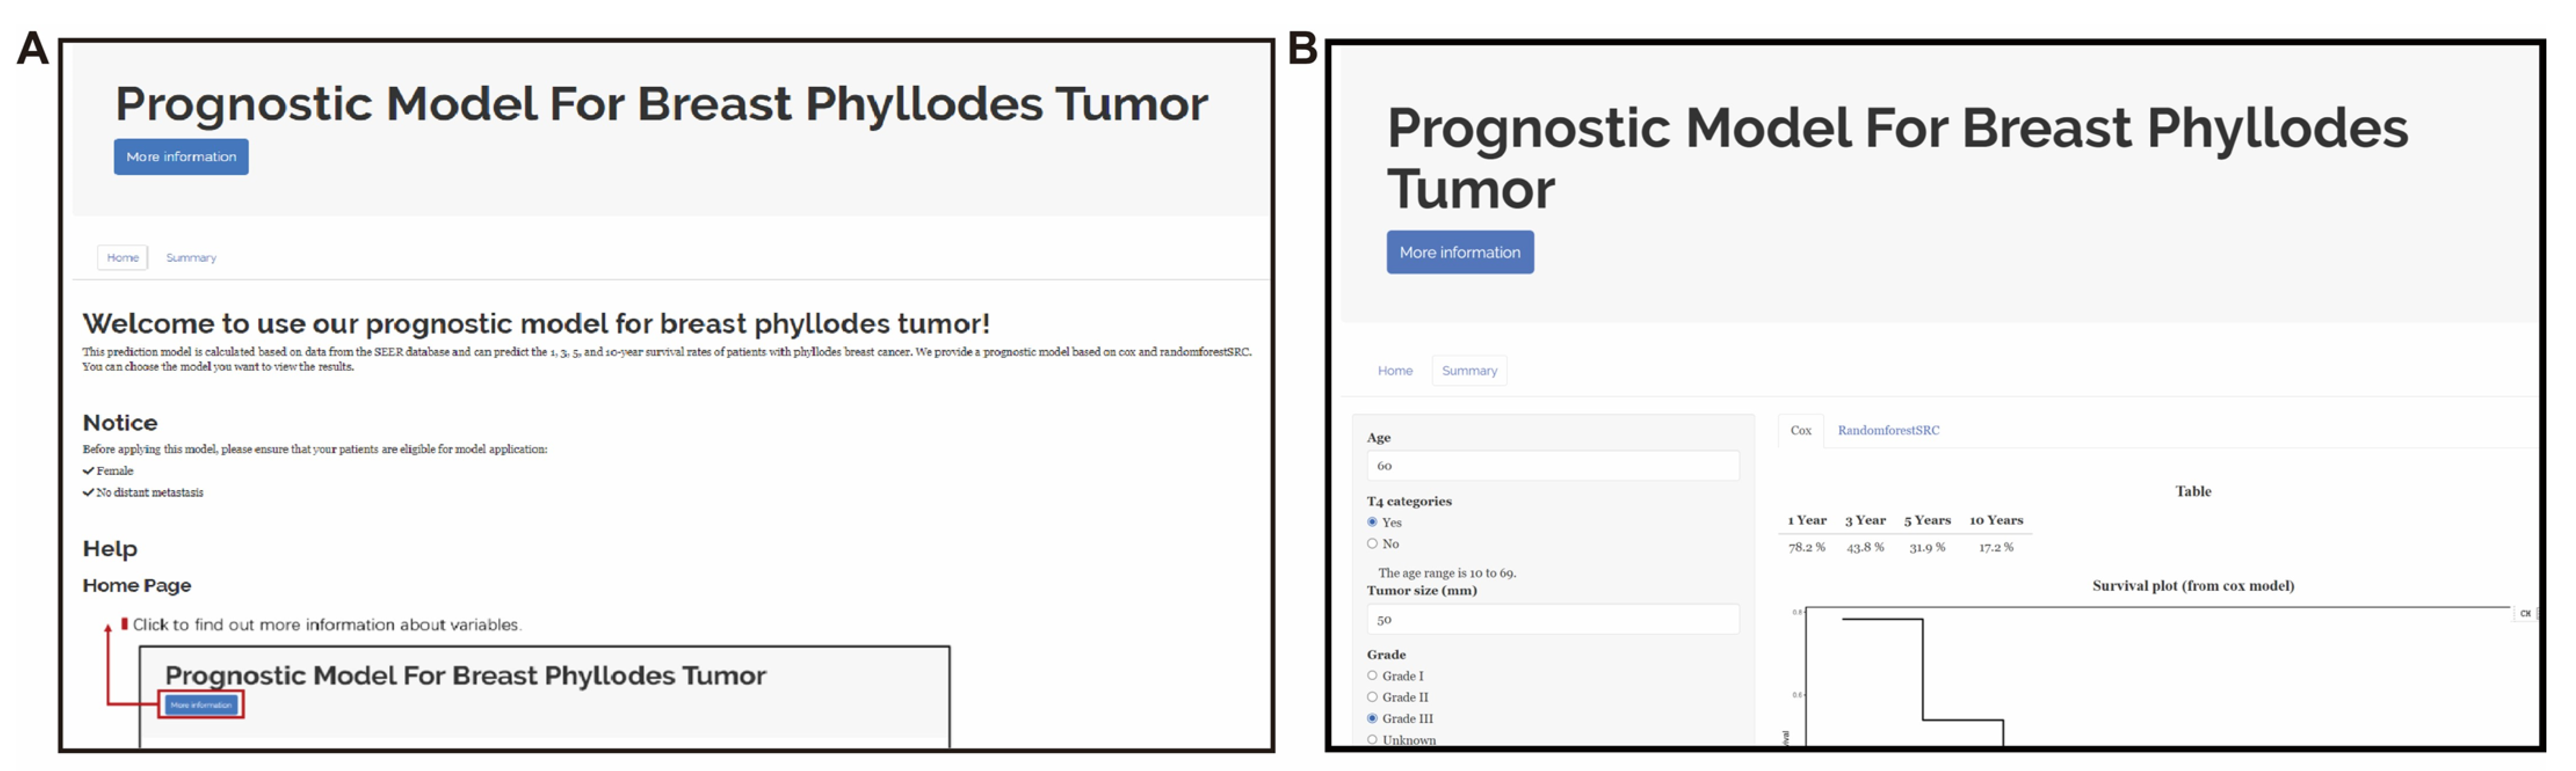Screen dimensions: 2576x771
Task: Choose No for T4 categories
Action: click(1372, 543)
